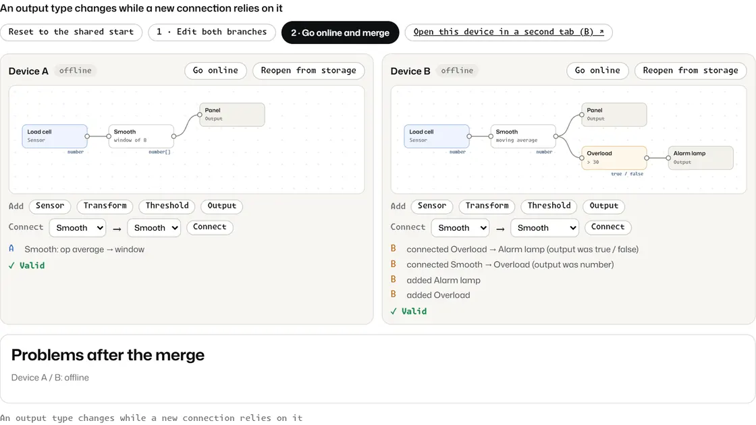The height and width of the screenshot is (425, 756).
Task: Click Device B offline status badge
Action: click(x=457, y=71)
